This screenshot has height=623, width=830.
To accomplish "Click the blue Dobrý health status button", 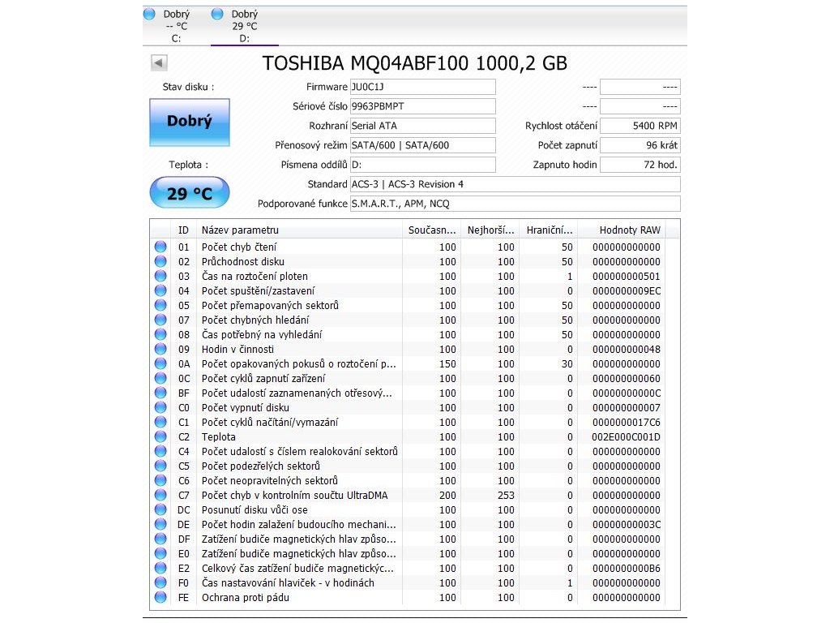I will tap(190, 122).
